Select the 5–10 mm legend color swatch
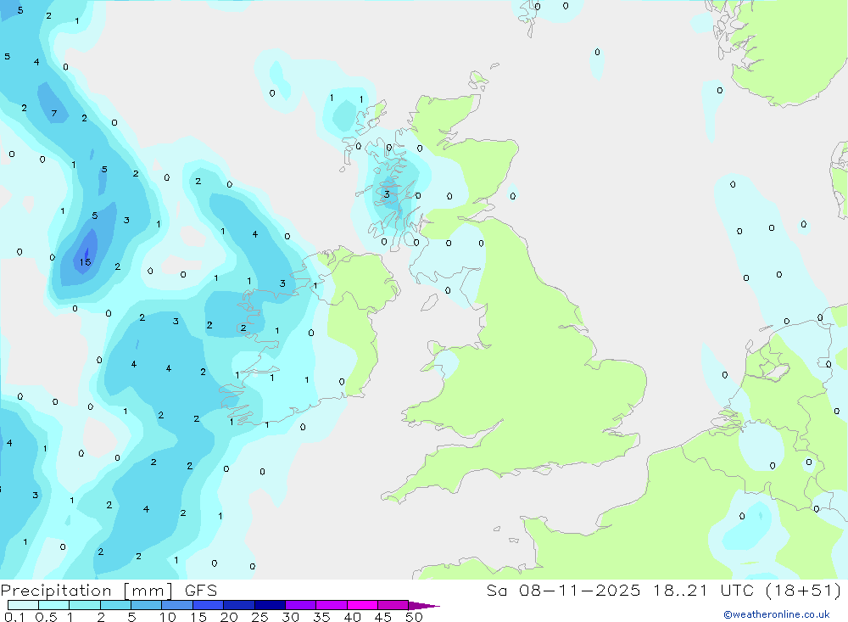Viewport: 848px width, 622px height. 147,605
